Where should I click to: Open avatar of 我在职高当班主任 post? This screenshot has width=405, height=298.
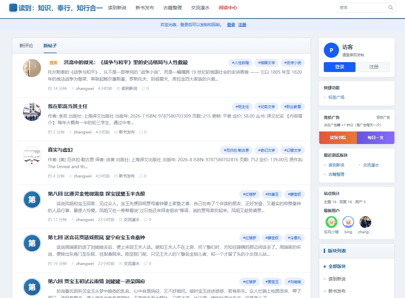pos(32,112)
